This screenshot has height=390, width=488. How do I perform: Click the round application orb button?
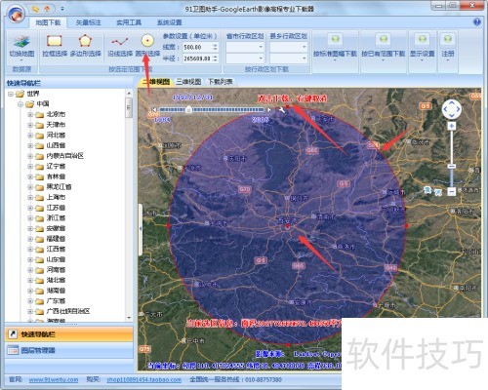point(17,13)
